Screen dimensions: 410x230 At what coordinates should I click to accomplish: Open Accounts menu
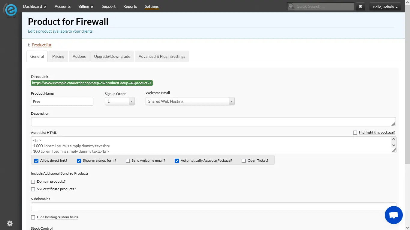tap(62, 6)
